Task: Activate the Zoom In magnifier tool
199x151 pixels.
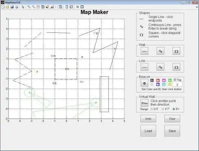Action: click(x=29, y=7)
